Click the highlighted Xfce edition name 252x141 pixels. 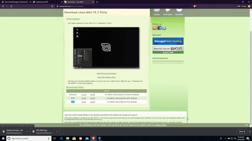click(73, 102)
